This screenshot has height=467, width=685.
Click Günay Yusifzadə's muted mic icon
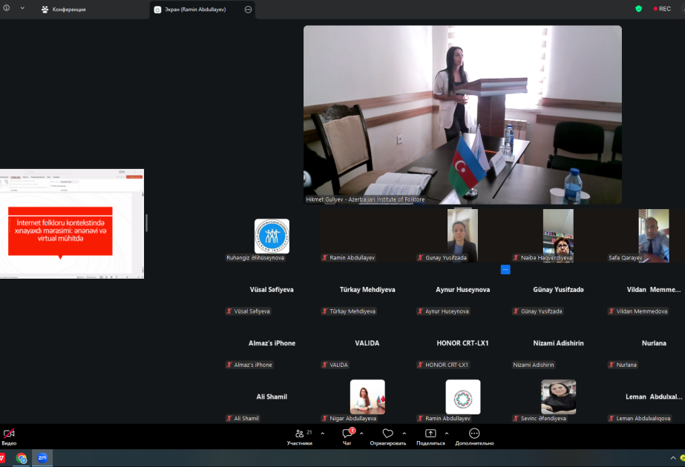516,311
